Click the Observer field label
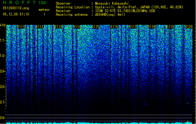This screenshot has width=196, height=124. [x=63, y=3]
